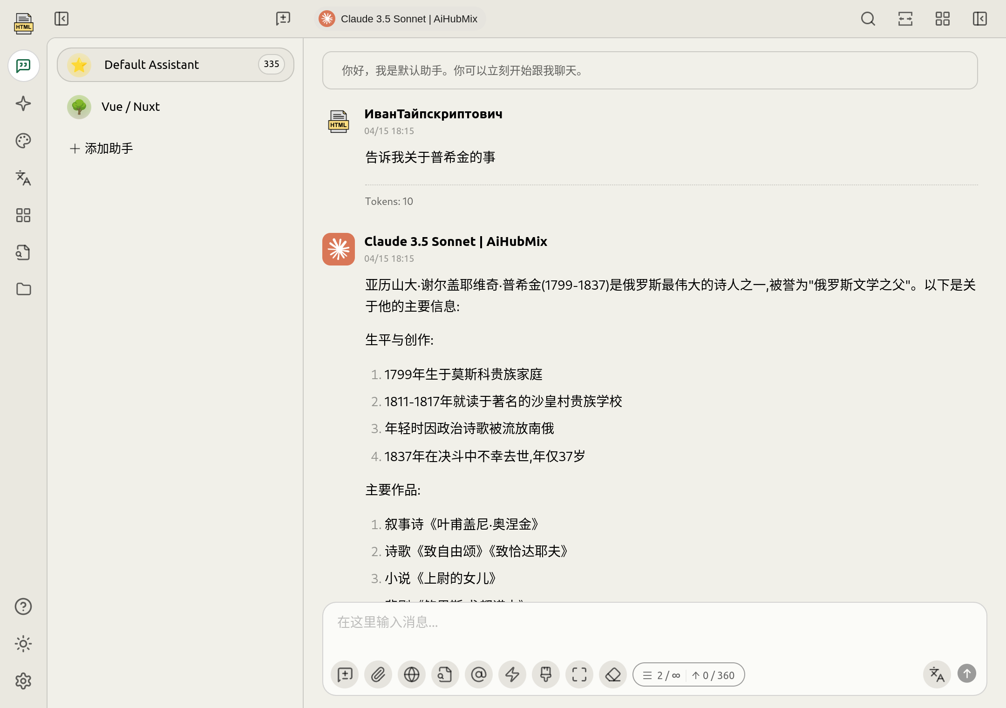The height and width of the screenshot is (708, 1006).
Task: Collapse the assistants sidebar panel
Action: point(61,19)
